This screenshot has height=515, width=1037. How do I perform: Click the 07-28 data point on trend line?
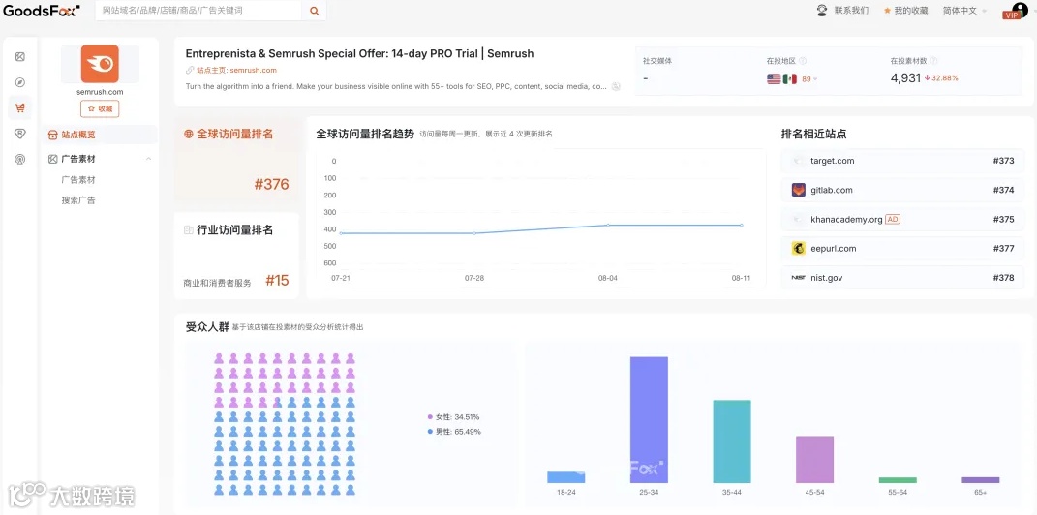(474, 232)
